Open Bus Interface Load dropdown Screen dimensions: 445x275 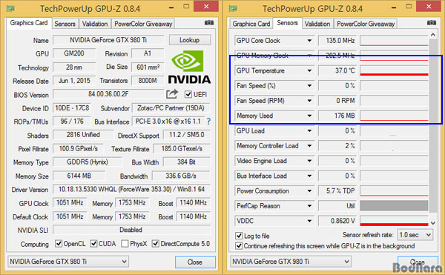(x=309, y=176)
